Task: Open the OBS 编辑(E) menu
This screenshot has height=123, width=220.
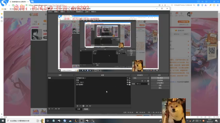Action: click(56, 12)
